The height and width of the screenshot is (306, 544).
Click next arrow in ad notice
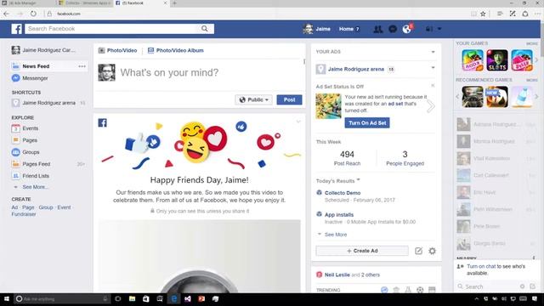click(431, 106)
